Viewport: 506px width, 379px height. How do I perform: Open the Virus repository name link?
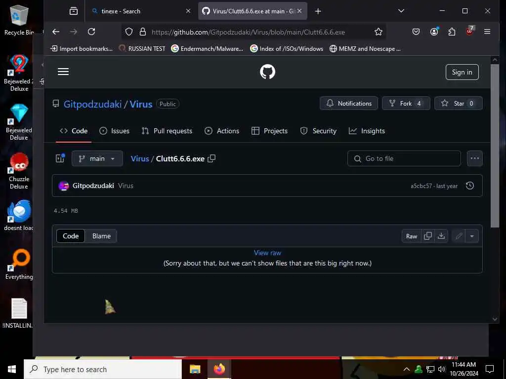coord(141,104)
